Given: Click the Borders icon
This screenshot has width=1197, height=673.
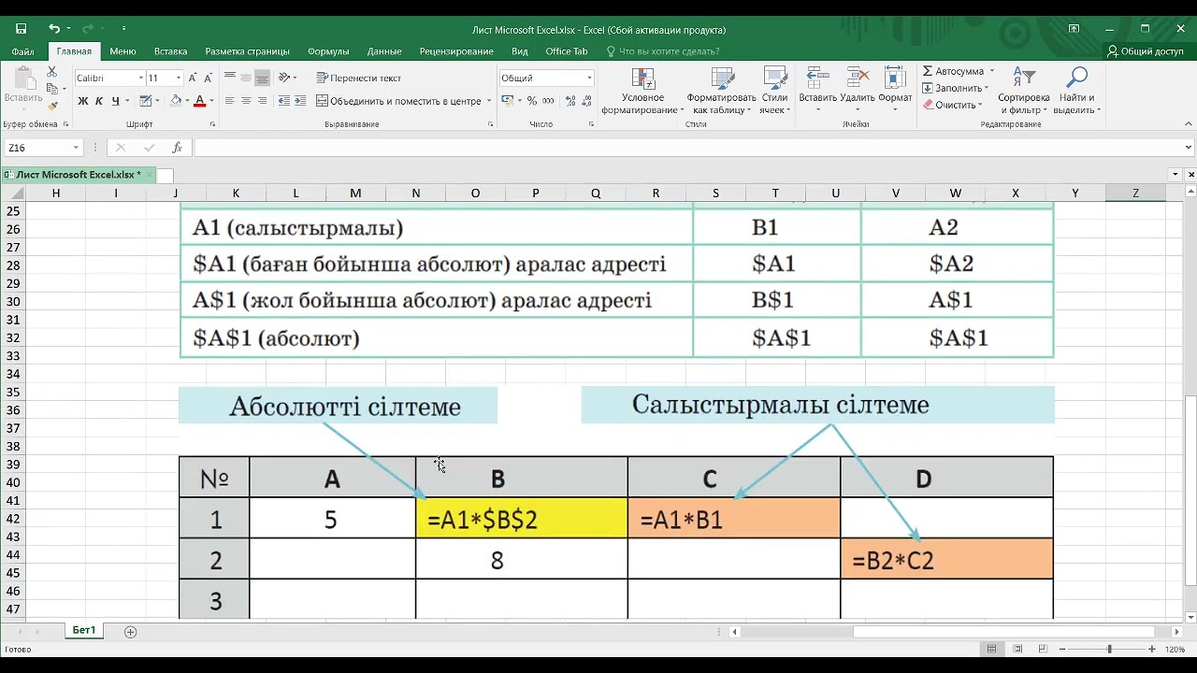Looking at the screenshot, I should click(147, 101).
